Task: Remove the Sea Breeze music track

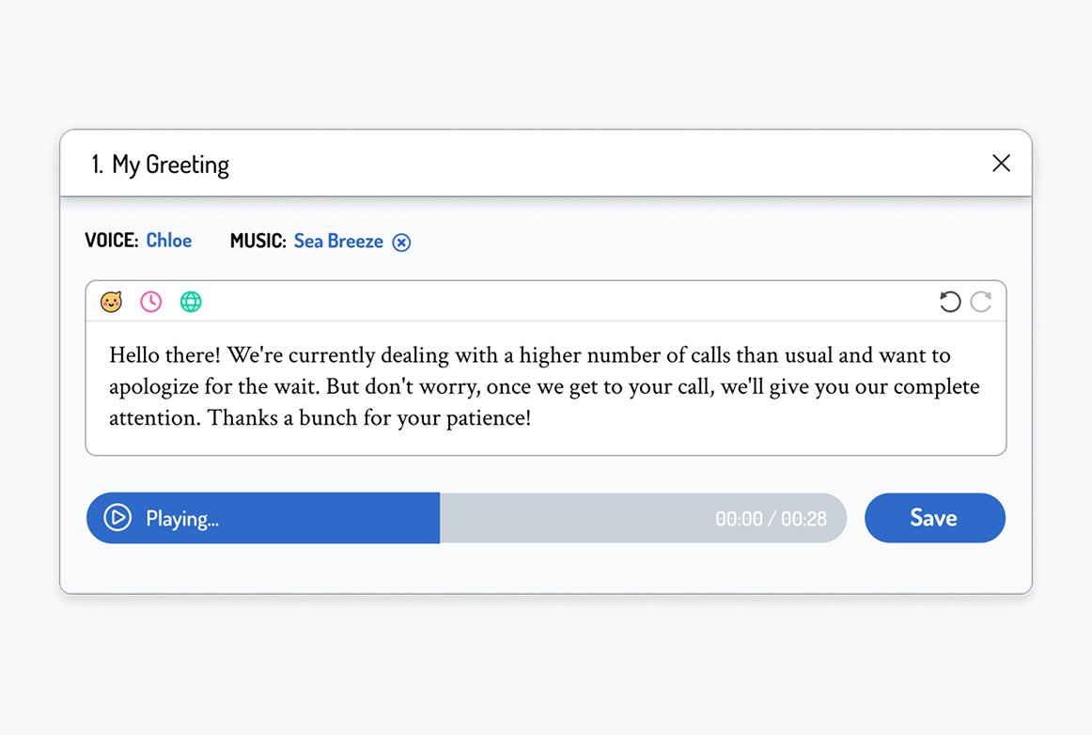Action: 401,242
